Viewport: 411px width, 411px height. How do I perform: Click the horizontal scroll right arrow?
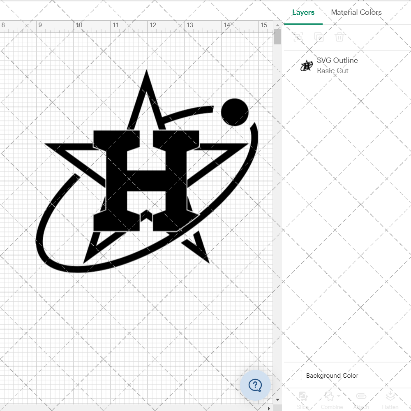tap(269, 409)
